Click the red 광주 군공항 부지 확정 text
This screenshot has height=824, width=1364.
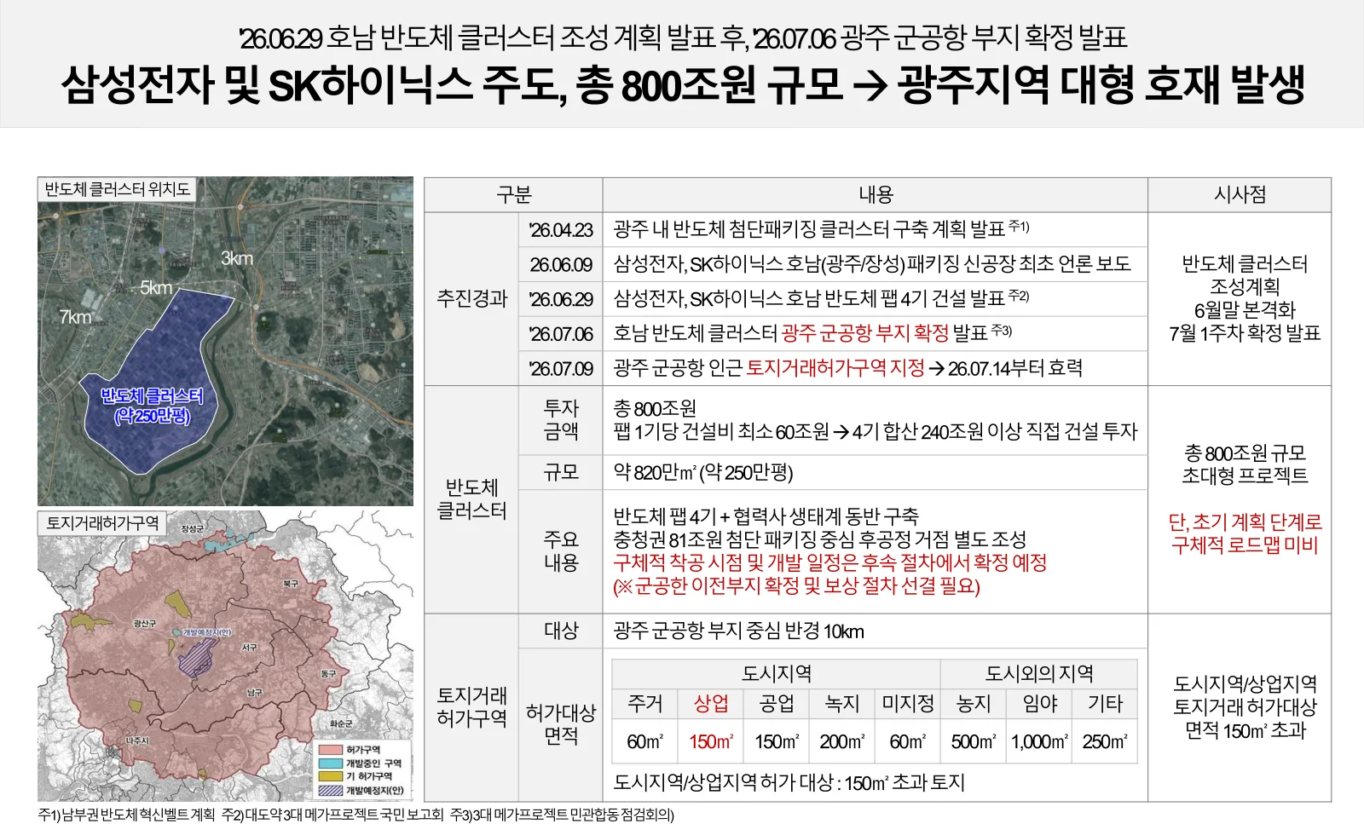tap(865, 333)
